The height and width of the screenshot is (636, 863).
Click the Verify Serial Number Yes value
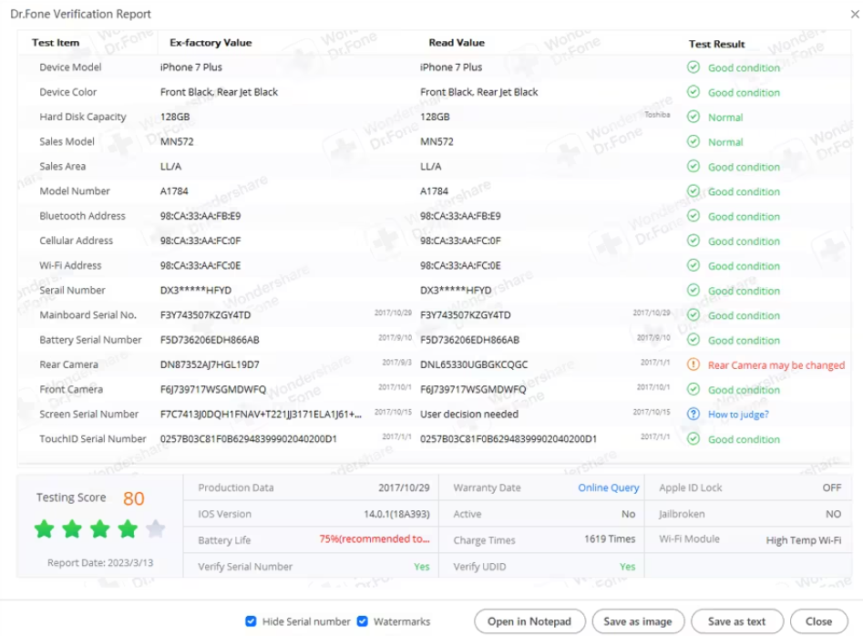(422, 567)
